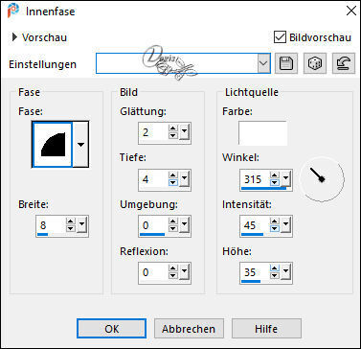
Task: Expand the Vorschau section
Action: 14,37
